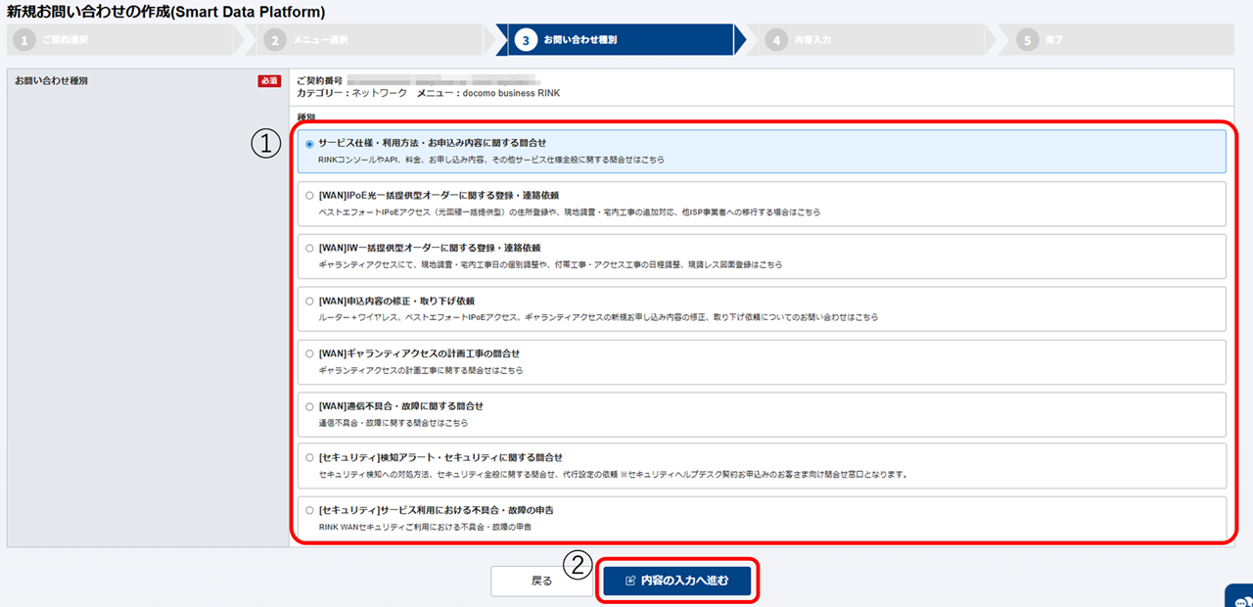Click step 3 circle お問い合わせ種別
Viewport: 1253px width, 607px height.
526,40
